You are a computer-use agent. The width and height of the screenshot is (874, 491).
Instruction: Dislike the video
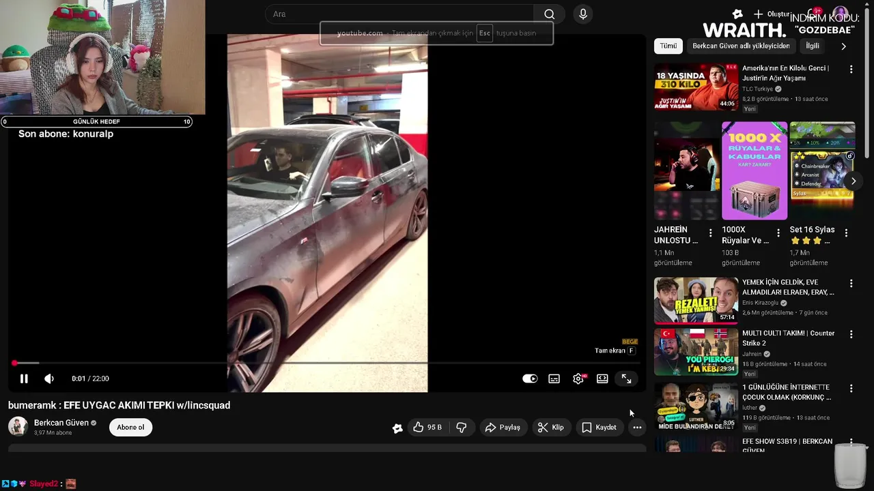click(x=462, y=428)
